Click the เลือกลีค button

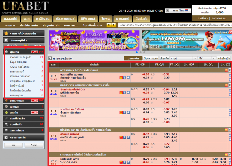point(164,58)
